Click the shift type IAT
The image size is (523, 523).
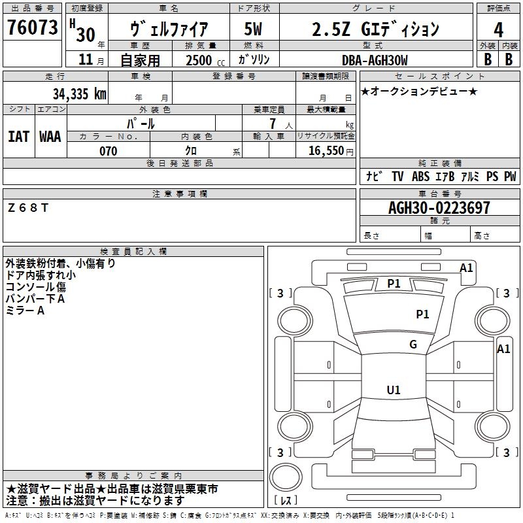pos(18,137)
